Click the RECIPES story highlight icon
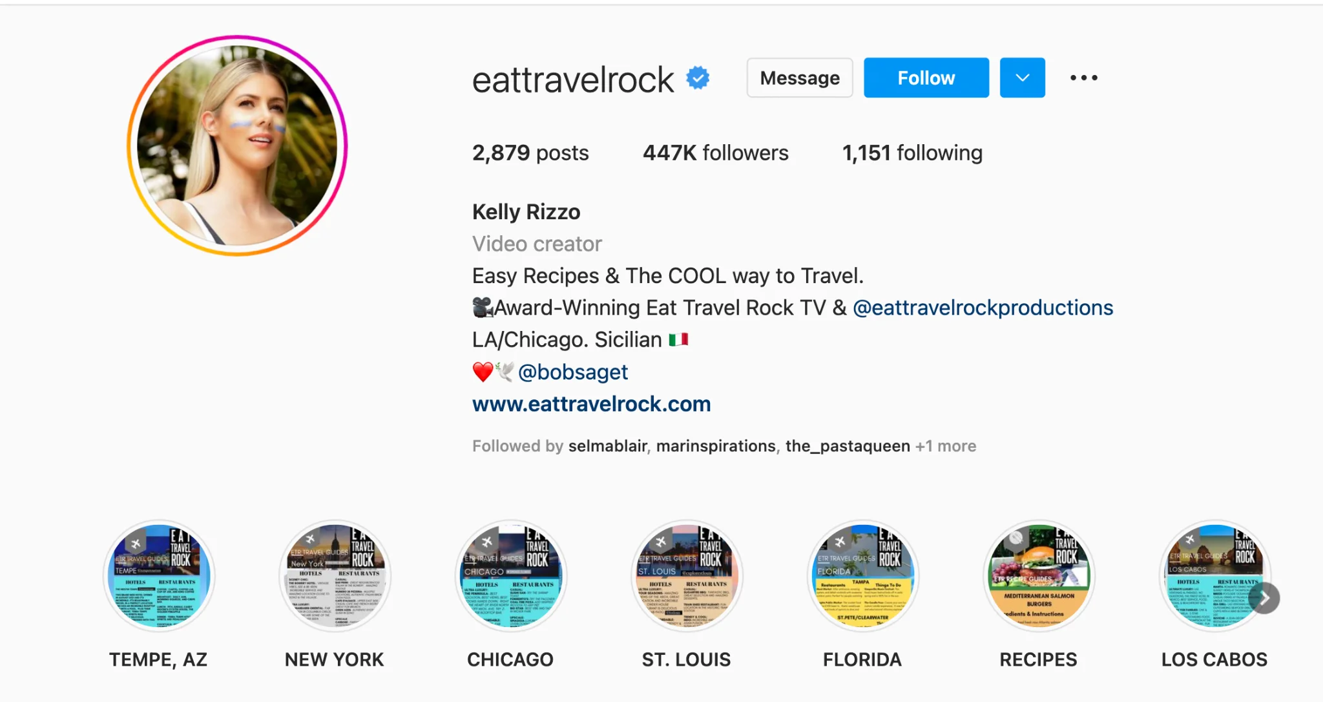This screenshot has width=1323, height=702. coord(1037,575)
